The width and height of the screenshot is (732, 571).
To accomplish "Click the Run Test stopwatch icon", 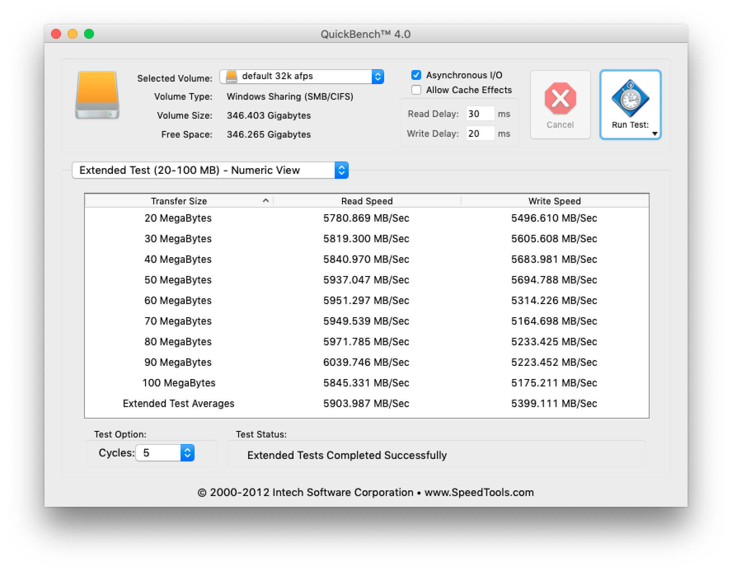I will [630, 98].
